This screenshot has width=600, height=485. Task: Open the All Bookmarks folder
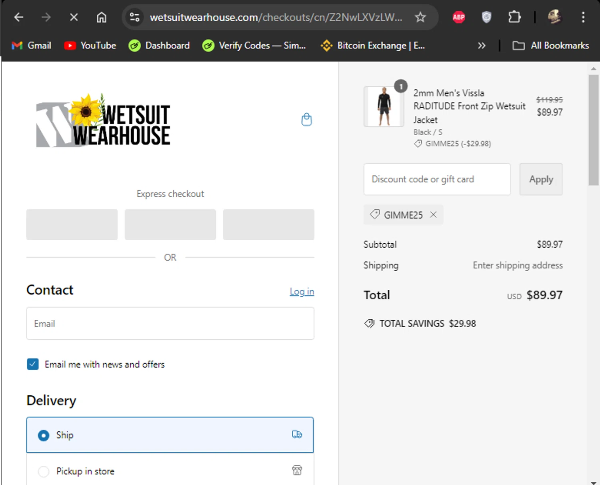pyautogui.click(x=551, y=46)
